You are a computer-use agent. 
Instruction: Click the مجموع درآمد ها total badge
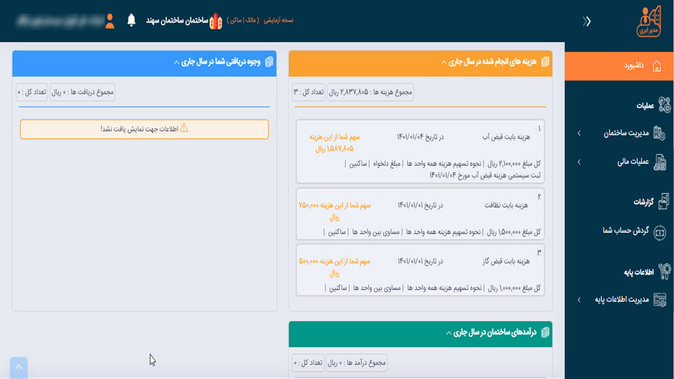(x=357, y=363)
